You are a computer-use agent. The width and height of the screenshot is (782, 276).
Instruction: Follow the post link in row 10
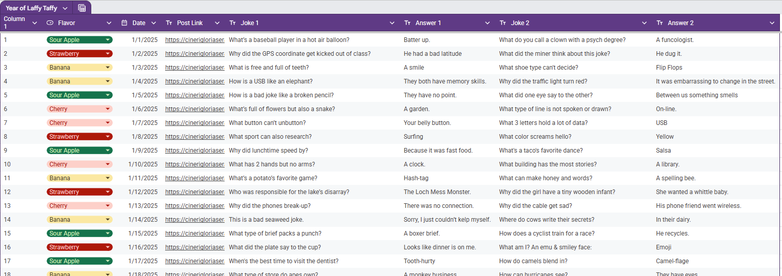(x=194, y=164)
